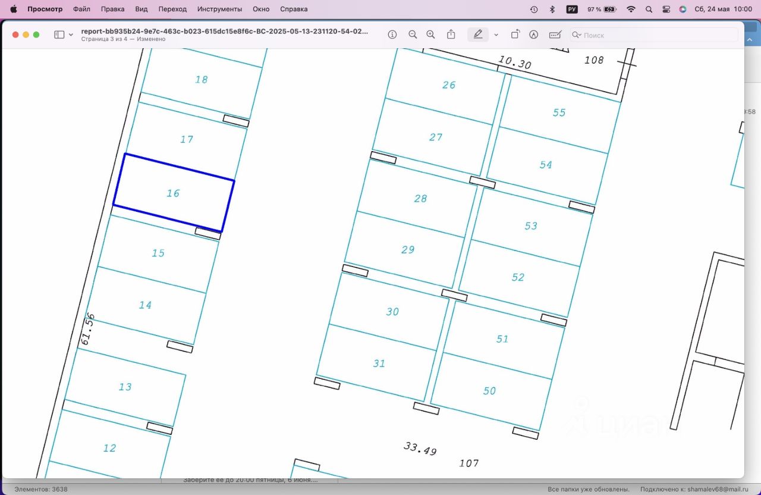This screenshot has width=761, height=495.
Task: Activate the Highlight pen tool
Action: [478, 35]
